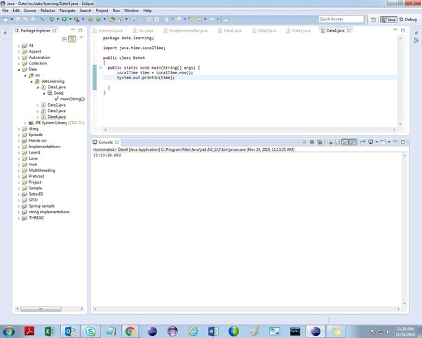Open the Run button dropdown arrow

70,19
